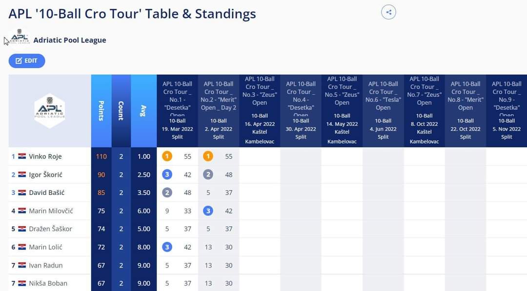Click the share icon button
527x291 pixels.
(388, 12)
